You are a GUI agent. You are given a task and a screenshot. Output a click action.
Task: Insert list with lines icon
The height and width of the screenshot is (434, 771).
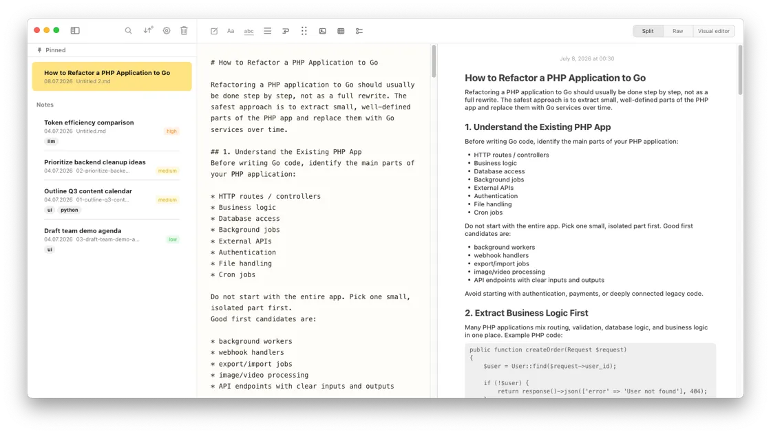[268, 31]
